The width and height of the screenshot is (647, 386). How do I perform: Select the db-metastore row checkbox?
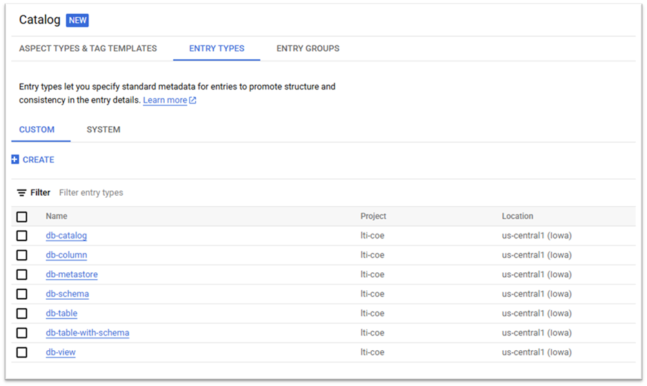(22, 274)
